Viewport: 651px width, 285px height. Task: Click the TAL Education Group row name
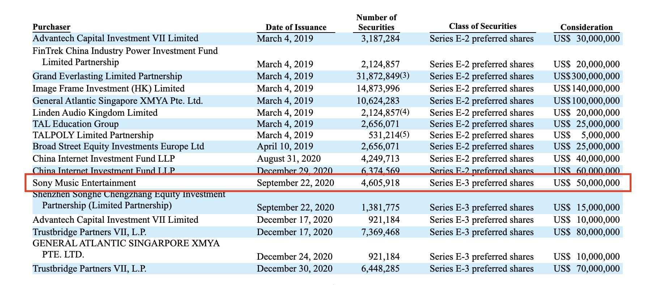[x=76, y=124]
